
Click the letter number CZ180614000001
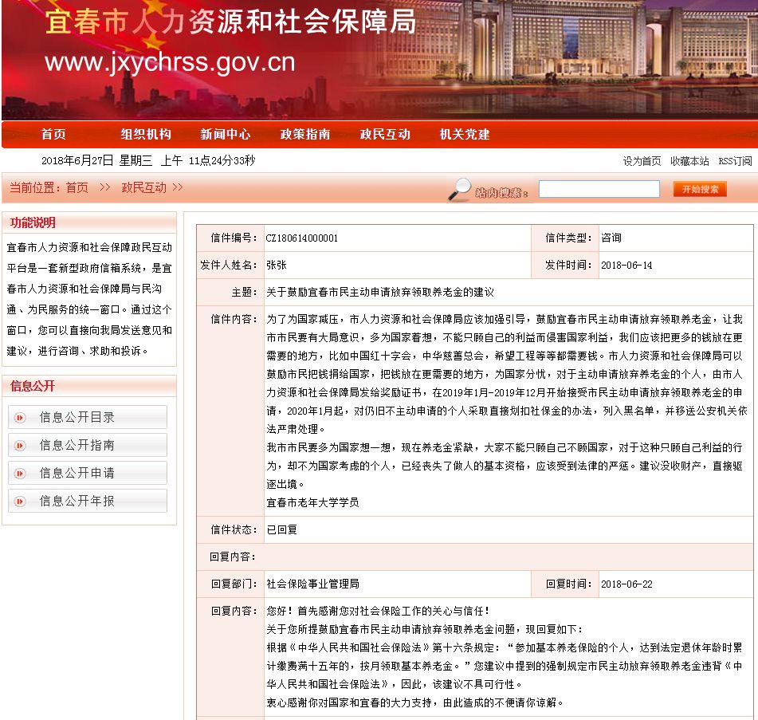coord(301,238)
